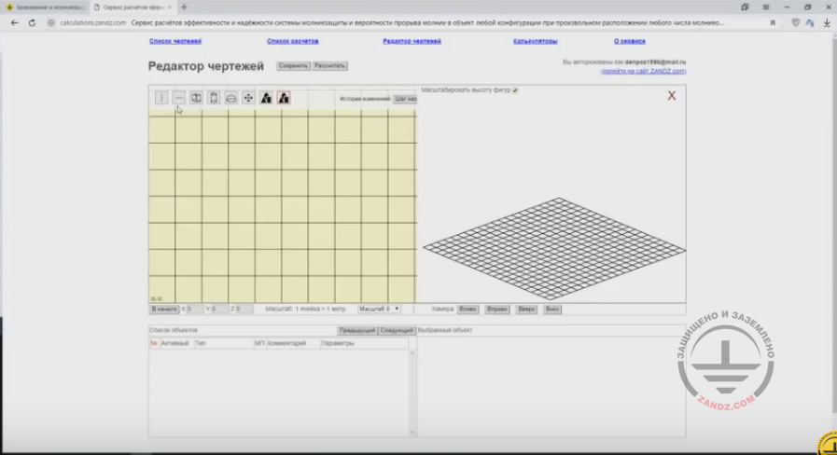Screen dimensions: 837x455
Task: Click the 'В начало' button
Action: point(164,309)
